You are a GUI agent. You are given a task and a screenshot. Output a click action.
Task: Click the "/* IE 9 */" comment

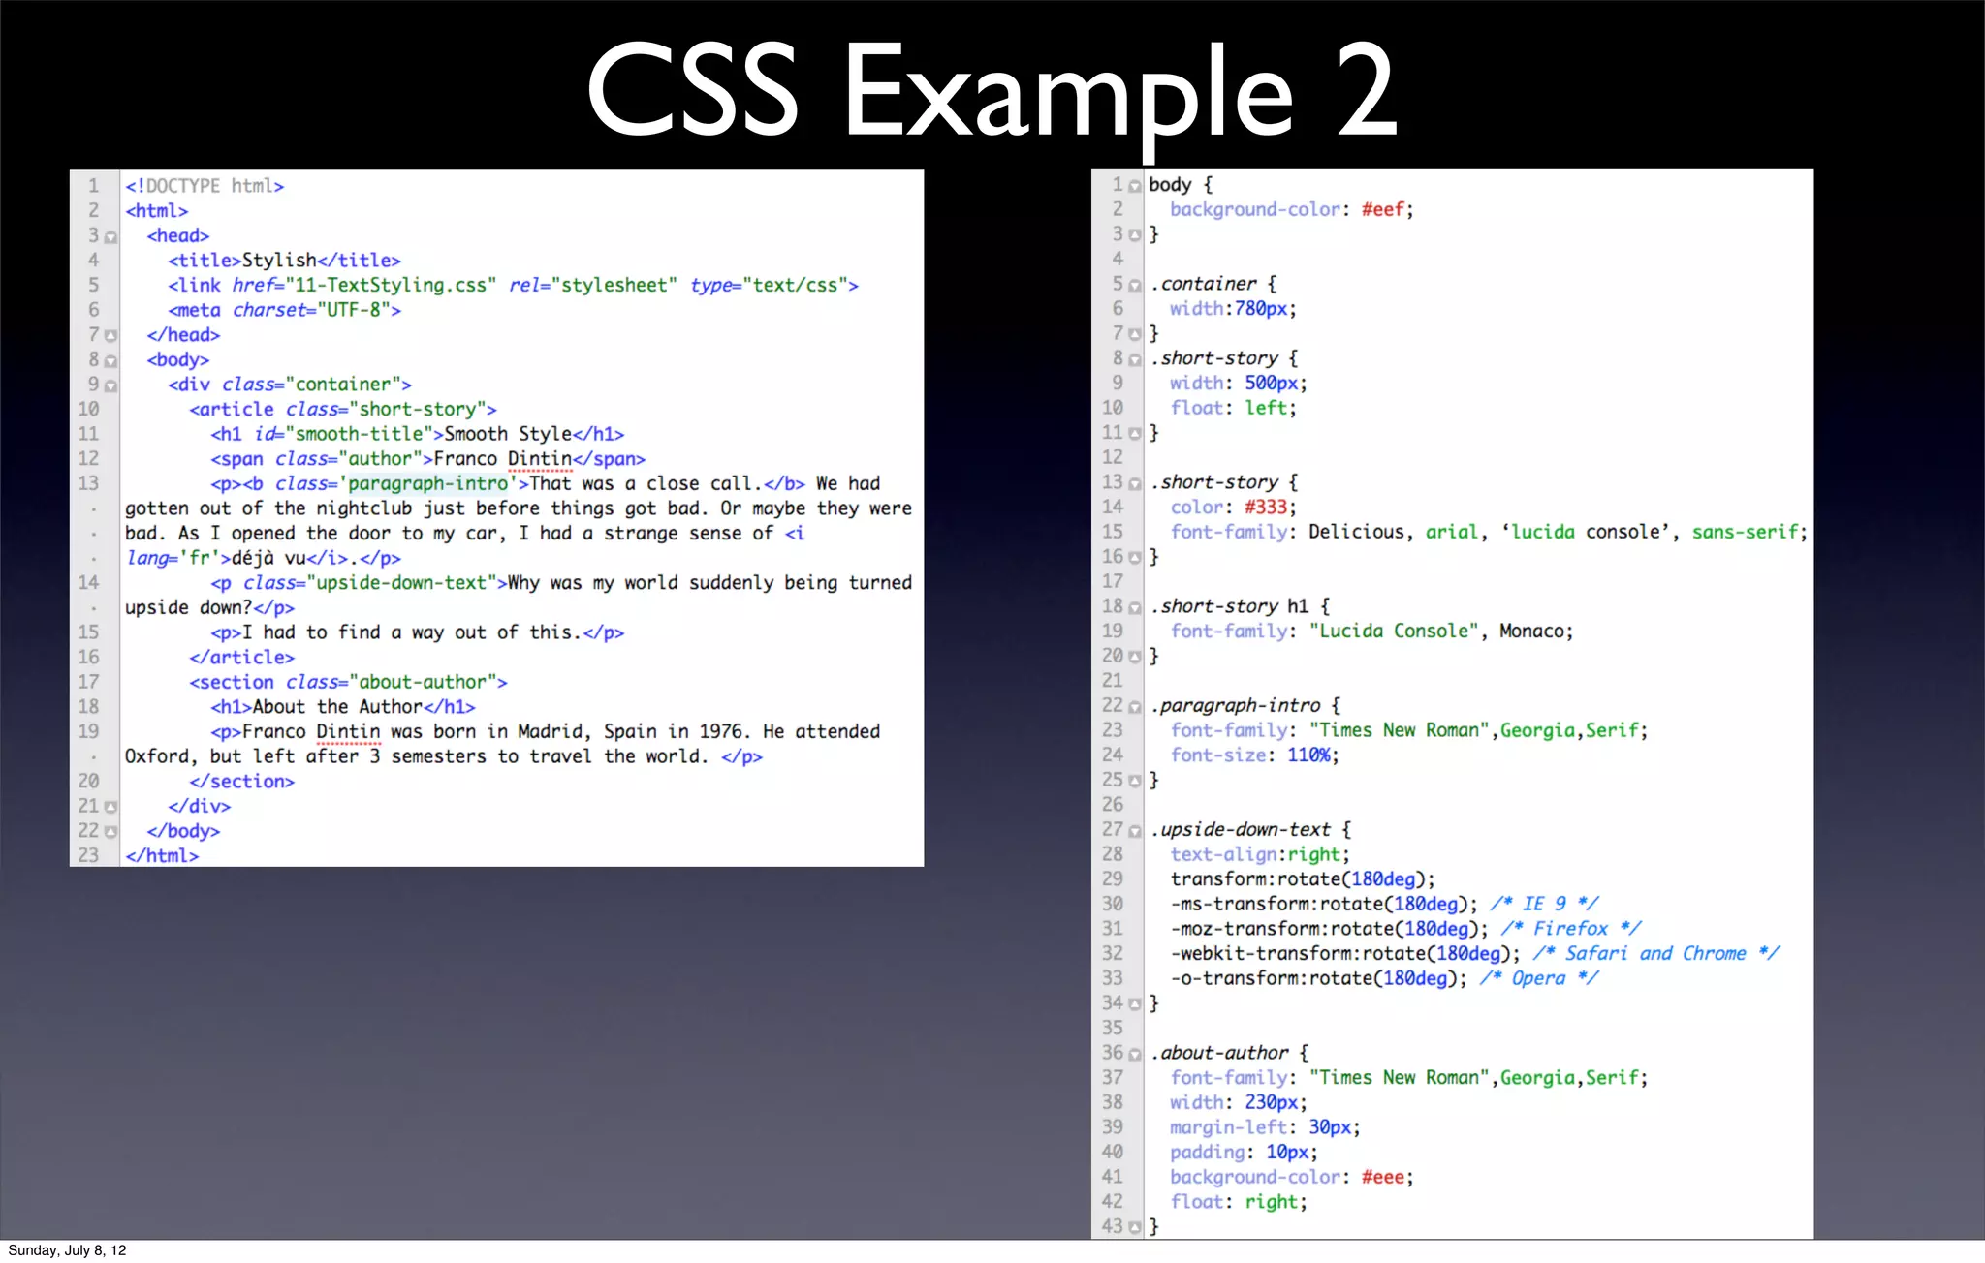coord(1544,904)
